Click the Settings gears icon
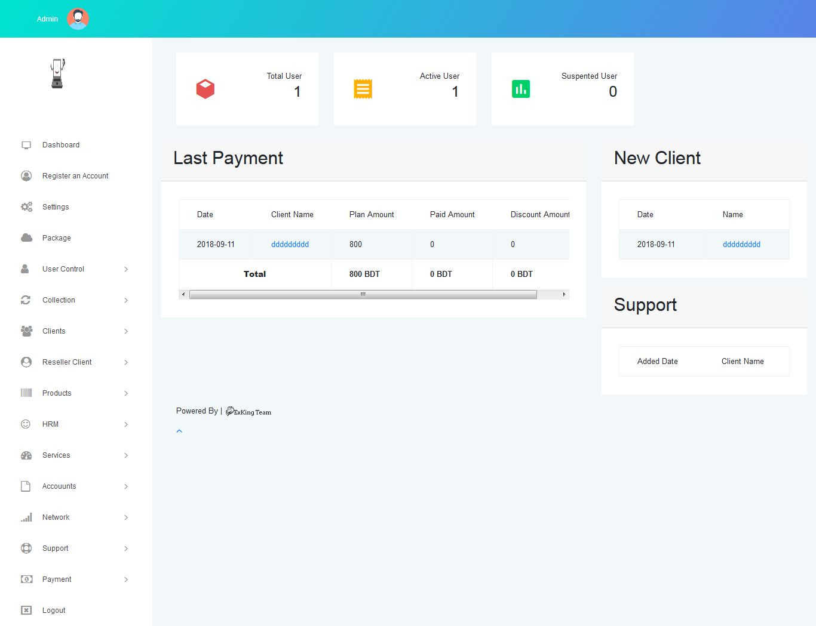The width and height of the screenshot is (816, 626). point(26,207)
